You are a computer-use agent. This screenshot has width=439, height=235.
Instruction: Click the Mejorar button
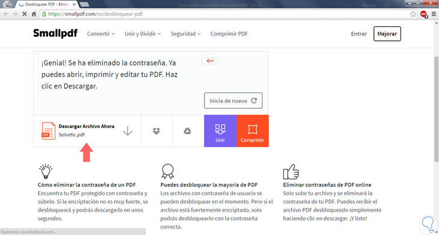(387, 34)
